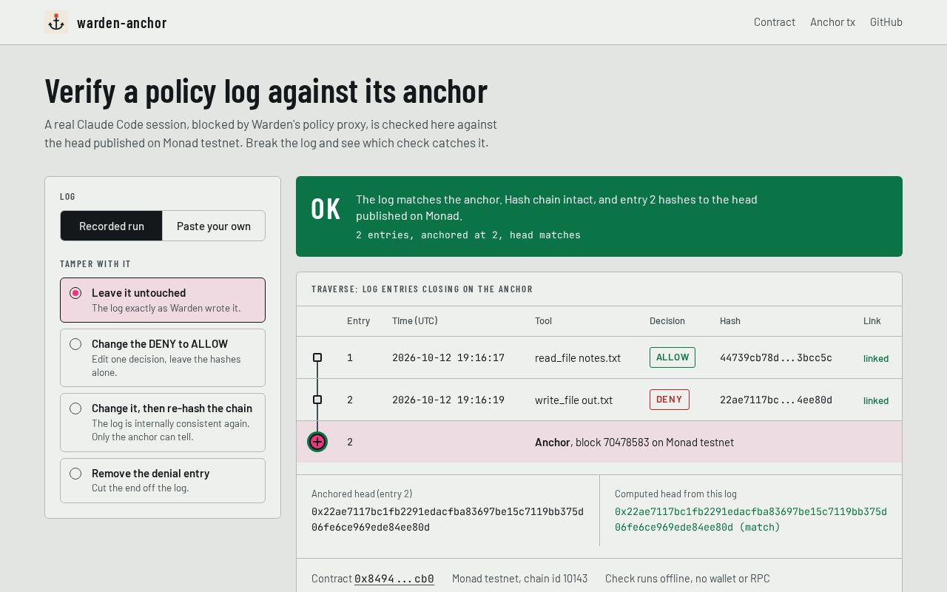This screenshot has width=947, height=592.
Task: Click the anchored head hash value
Action: pyautogui.click(x=448, y=519)
